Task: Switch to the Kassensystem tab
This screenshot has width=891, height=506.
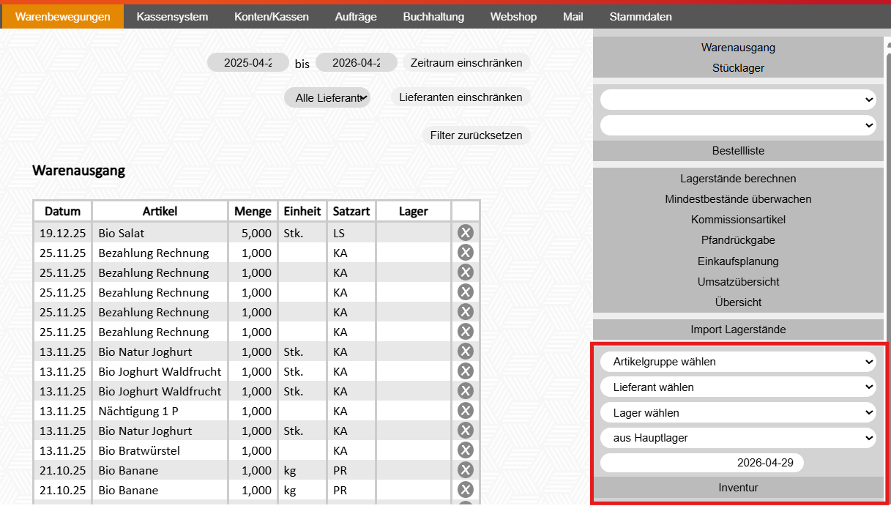Action: 172,16
